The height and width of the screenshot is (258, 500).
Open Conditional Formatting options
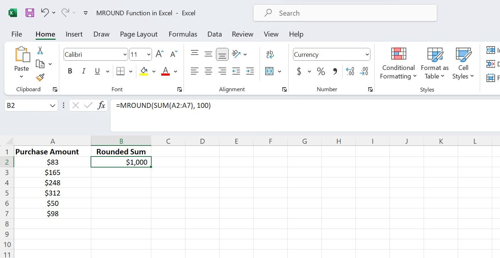click(x=398, y=63)
